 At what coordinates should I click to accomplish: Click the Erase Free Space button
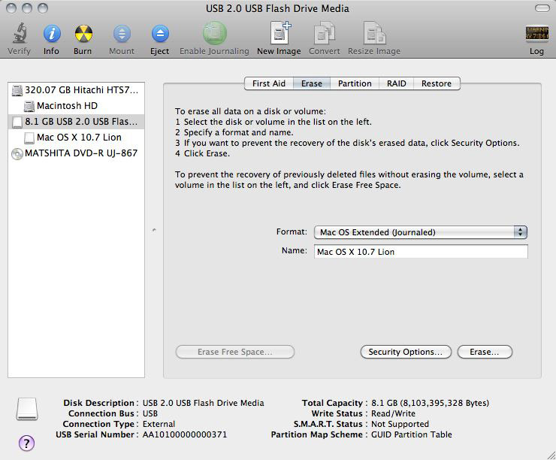[235, 352]
